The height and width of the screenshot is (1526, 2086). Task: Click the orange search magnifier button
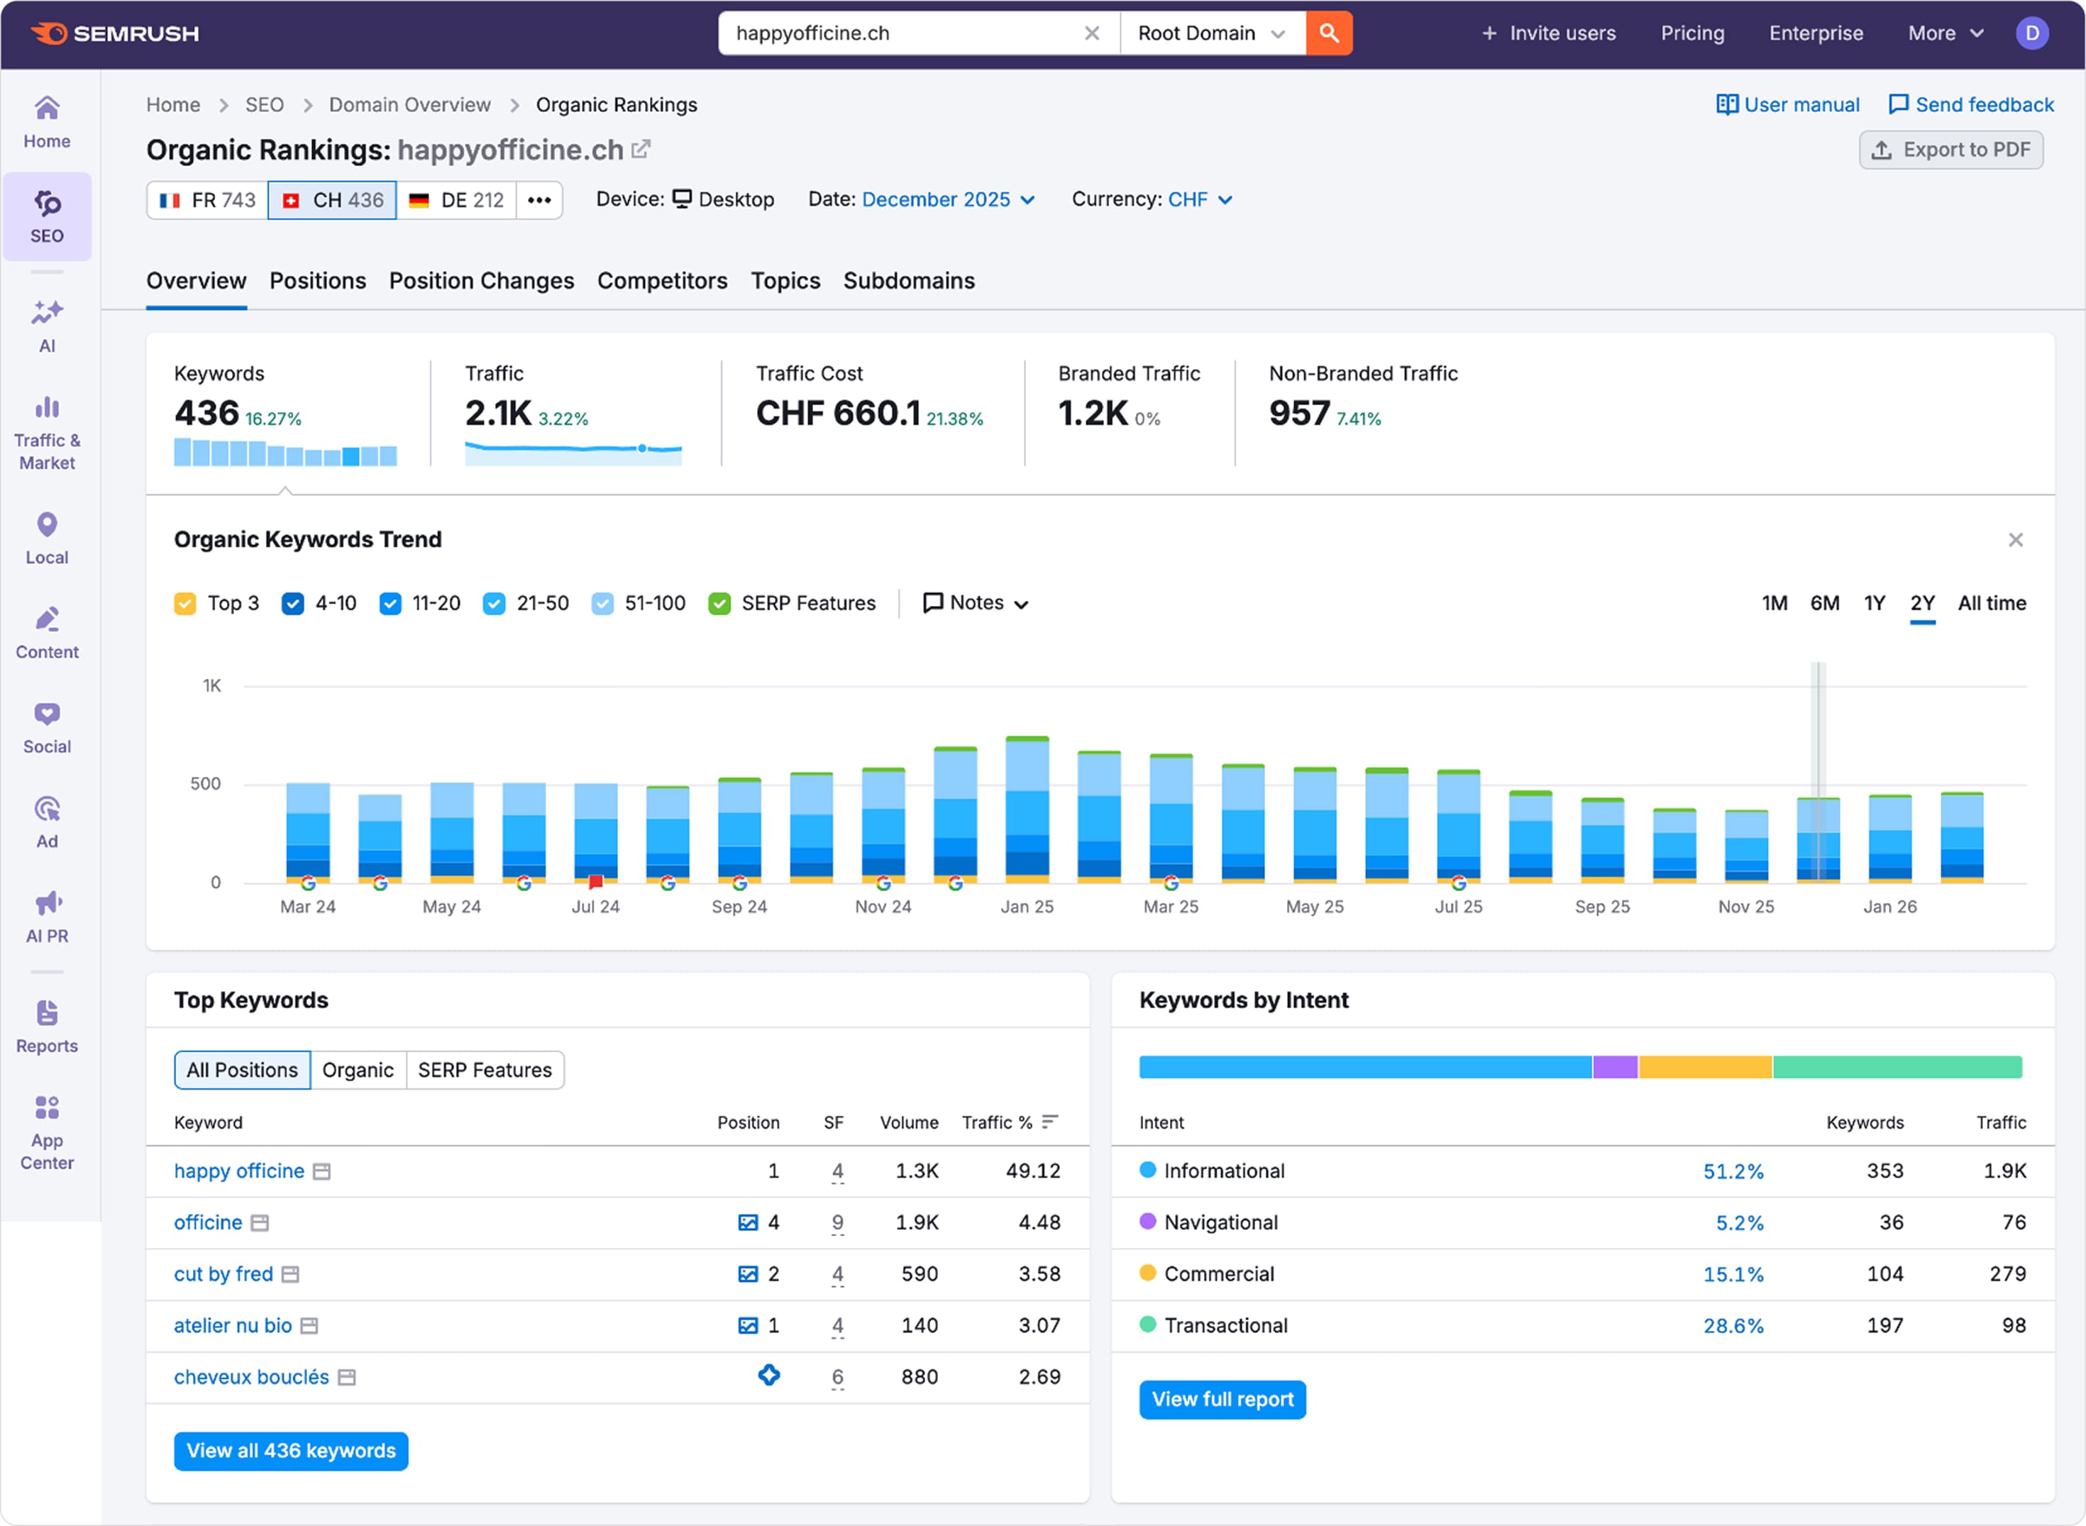(x=1328, y=33)
